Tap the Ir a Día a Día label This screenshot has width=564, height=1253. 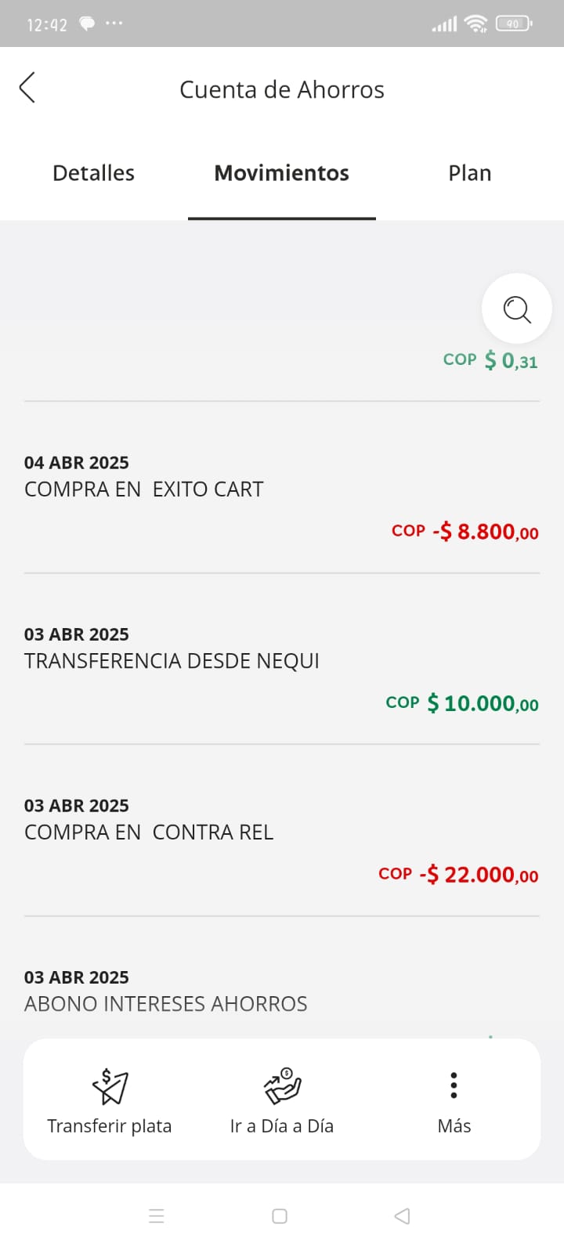(x=281, y=1126)
